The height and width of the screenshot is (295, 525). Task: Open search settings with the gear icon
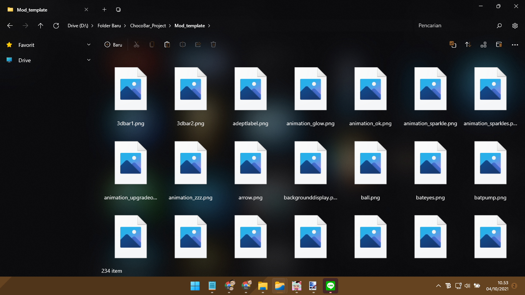click(x=515, y=26)
